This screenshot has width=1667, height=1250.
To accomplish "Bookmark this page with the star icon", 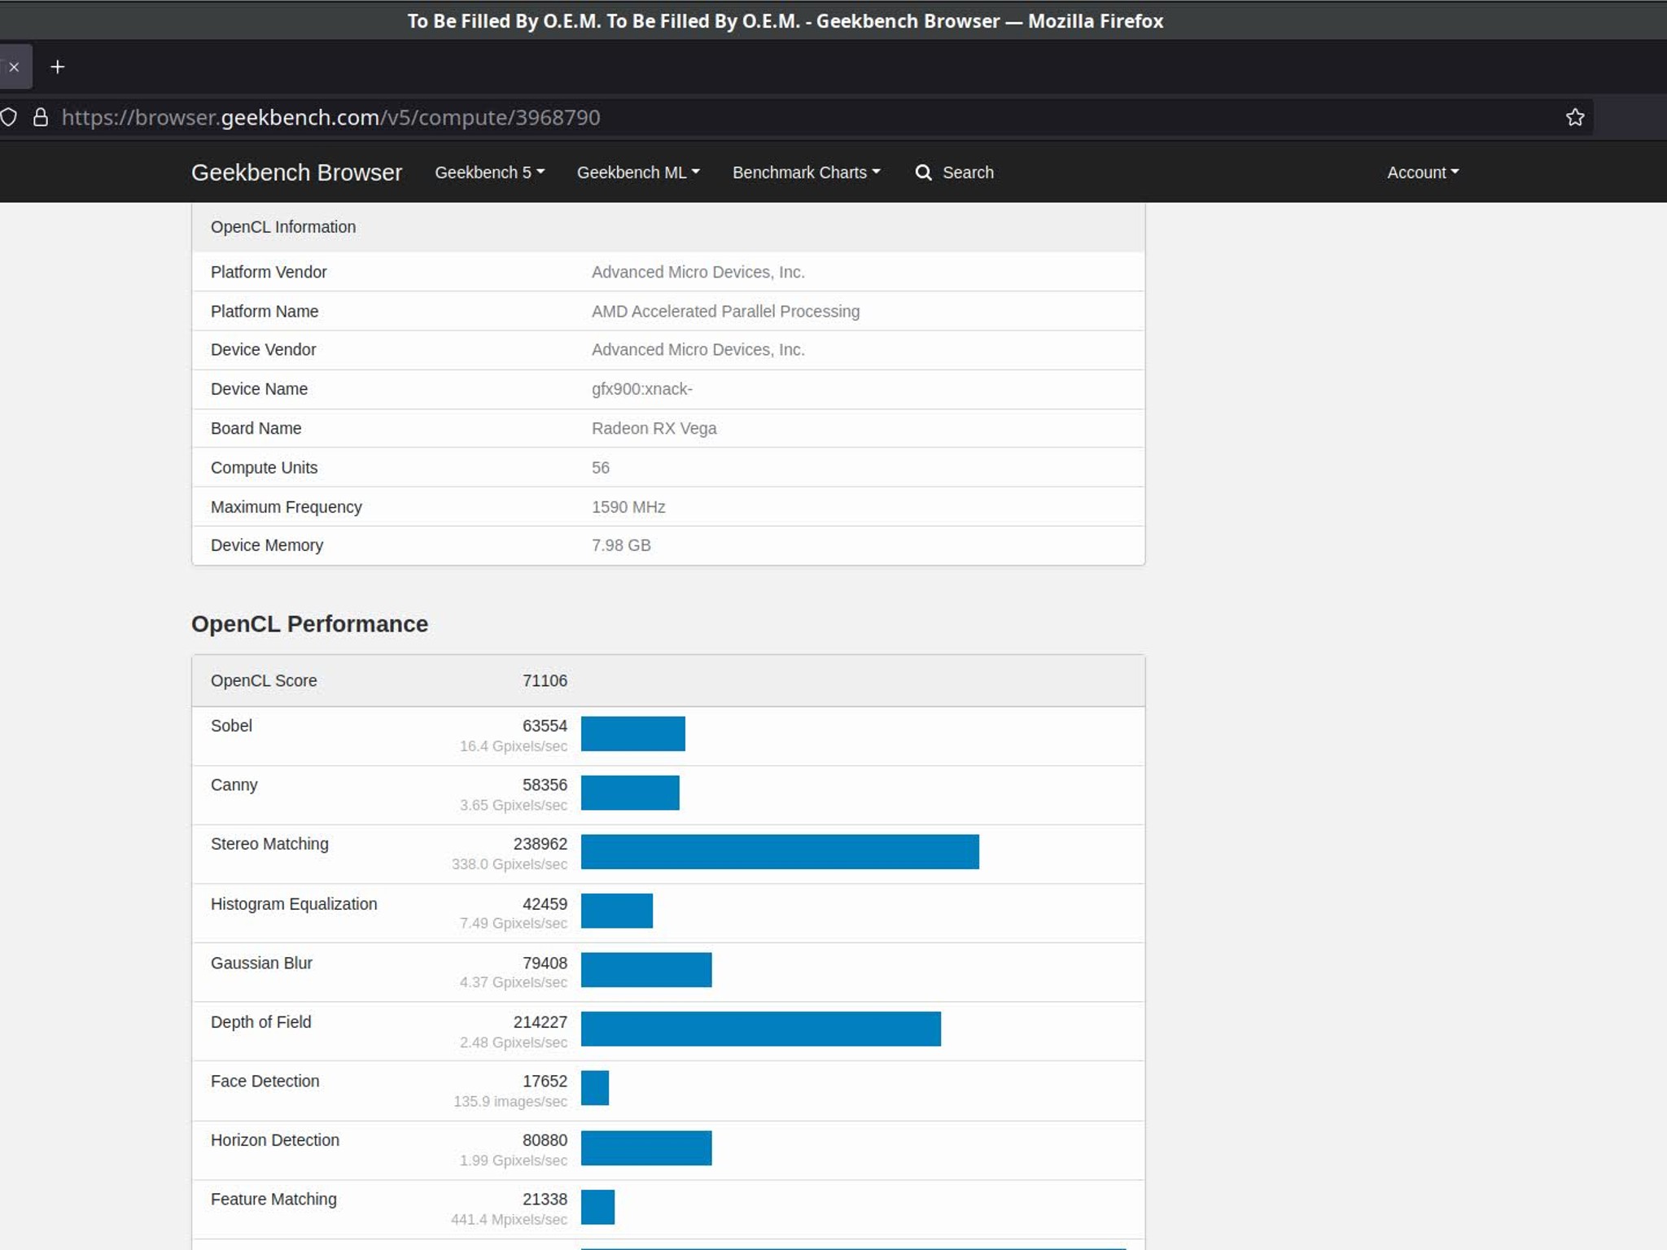I will click(1574, 117).
